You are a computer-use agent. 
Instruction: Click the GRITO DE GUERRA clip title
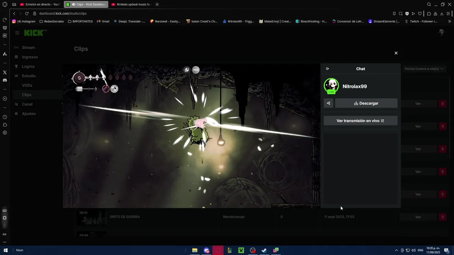coord(125,217)
